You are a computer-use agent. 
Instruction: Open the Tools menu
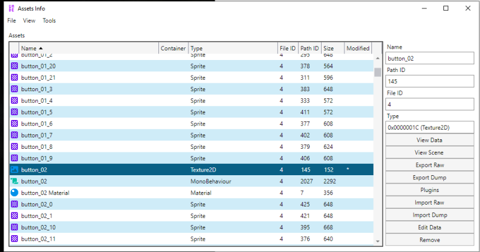(x=49, y=20)
